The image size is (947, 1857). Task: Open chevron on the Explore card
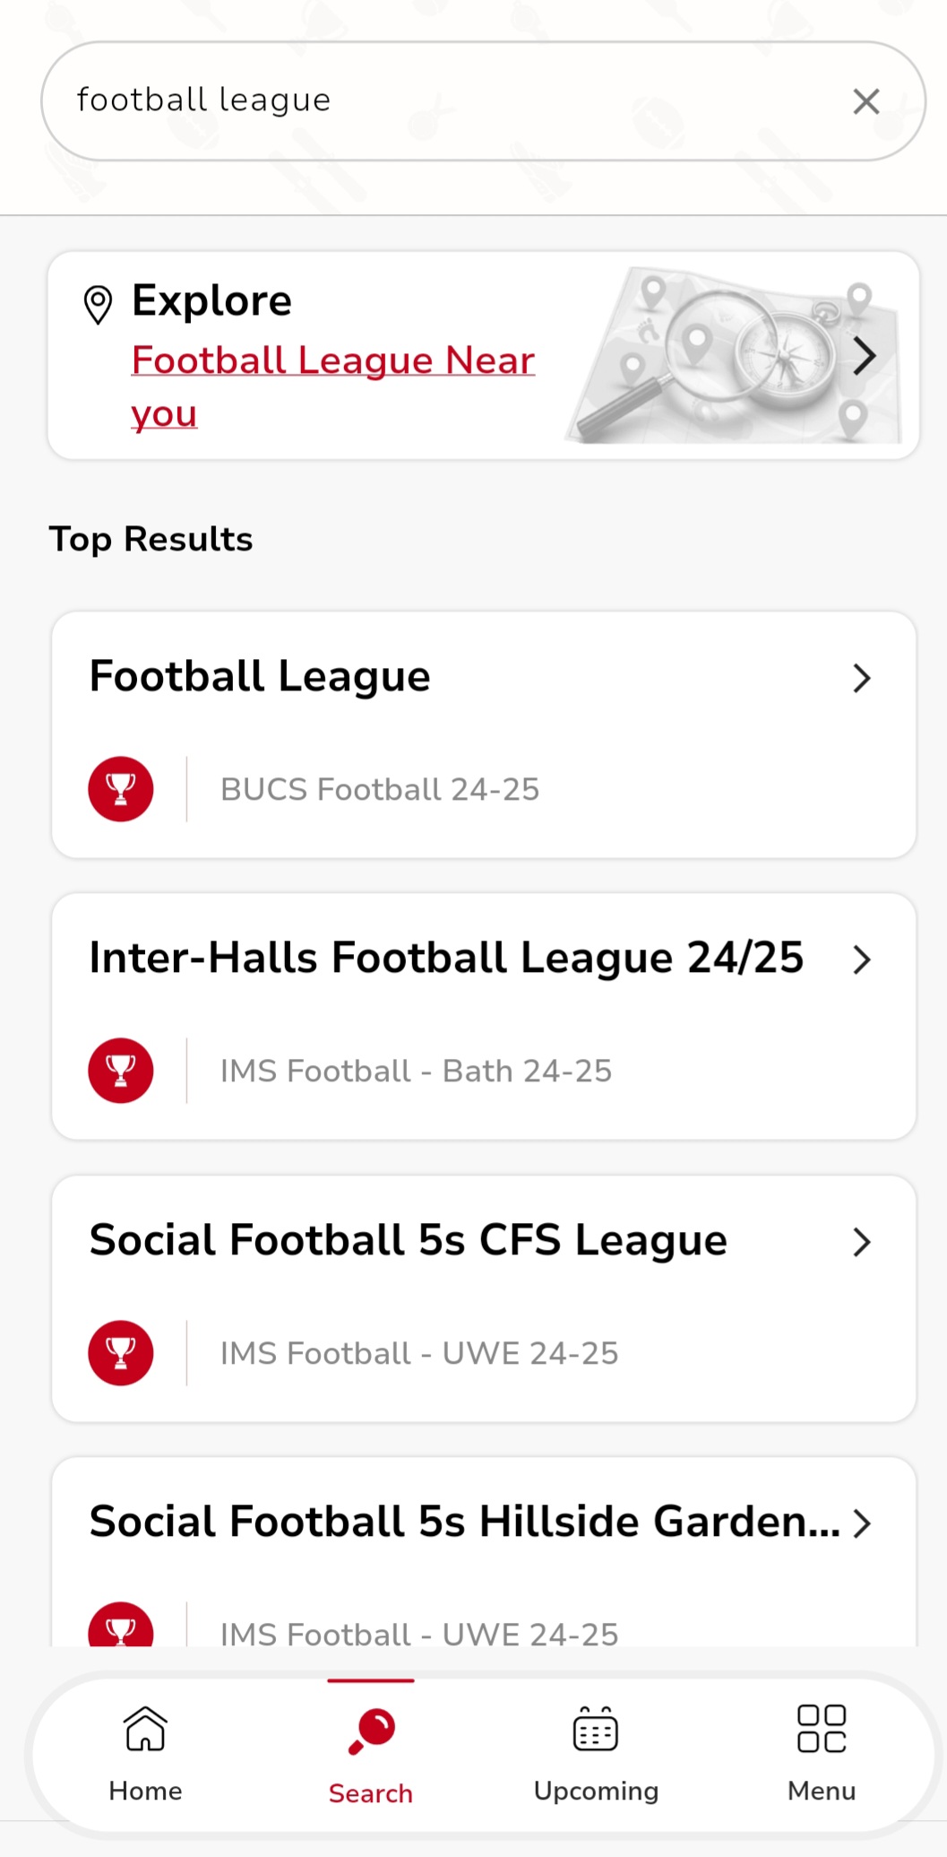click(865, 356)
